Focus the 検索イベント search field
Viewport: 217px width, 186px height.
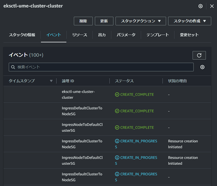[x=101, y=67]
